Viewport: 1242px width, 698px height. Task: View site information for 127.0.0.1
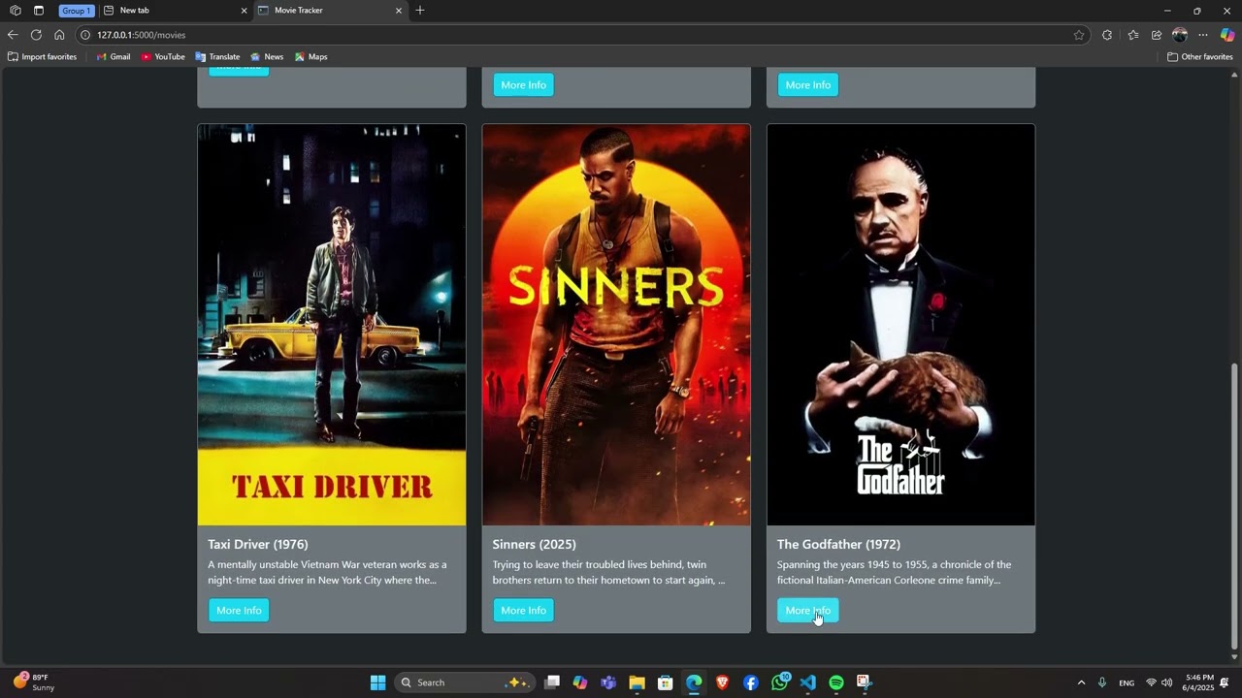click(85, 35)
